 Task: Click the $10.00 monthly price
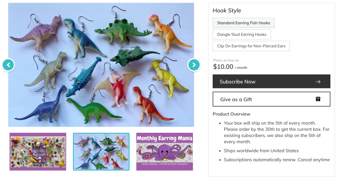[223, 67]
